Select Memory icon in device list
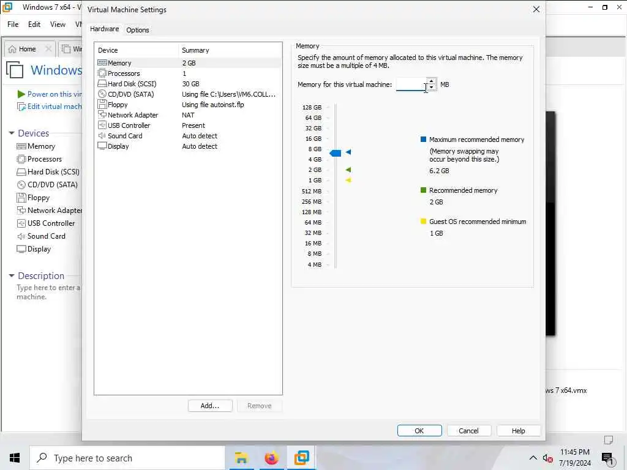The width and height of the screenshot is (627, 470). [102, 63]
